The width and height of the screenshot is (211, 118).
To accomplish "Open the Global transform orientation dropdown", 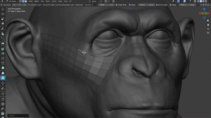I will point(94,1).
